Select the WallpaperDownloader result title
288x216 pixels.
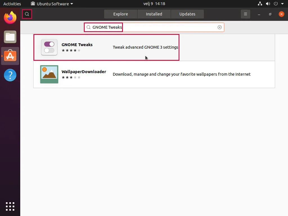click(x=84, y=72)
